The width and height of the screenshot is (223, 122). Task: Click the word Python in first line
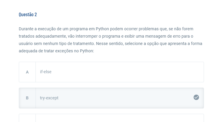(102, 29)
